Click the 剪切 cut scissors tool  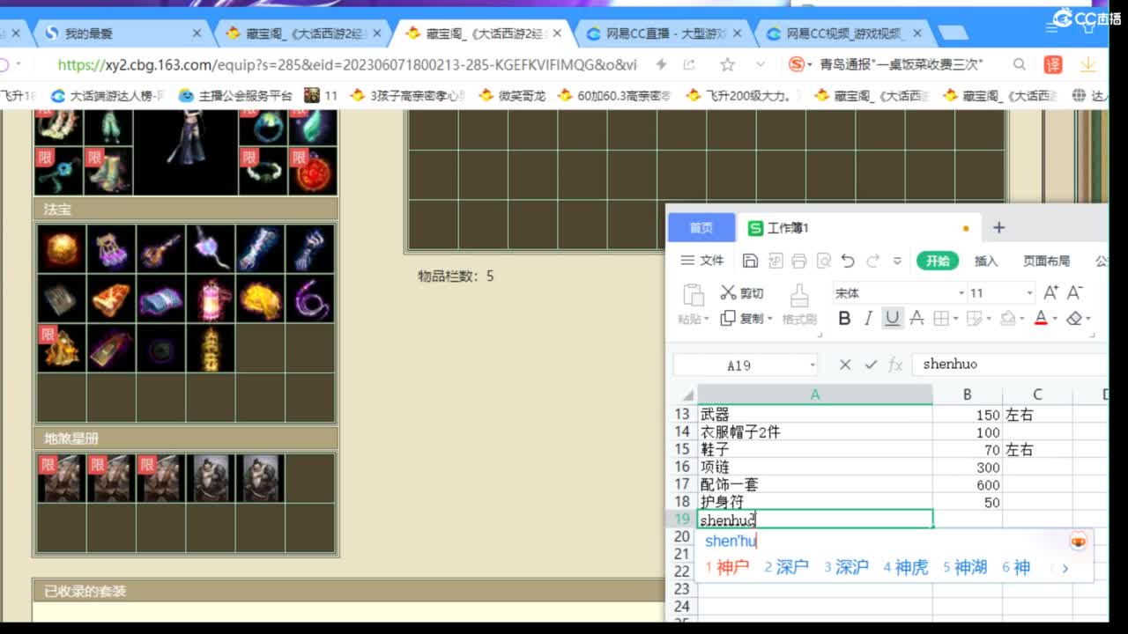pos(742,293)
